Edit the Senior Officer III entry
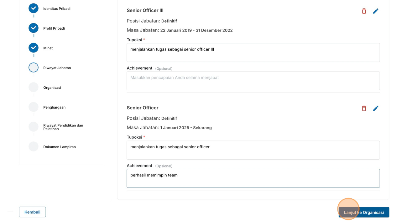Screen dimensions: 401x223 [x=376, y=11]
